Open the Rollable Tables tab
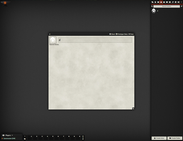 pos(170,2)
